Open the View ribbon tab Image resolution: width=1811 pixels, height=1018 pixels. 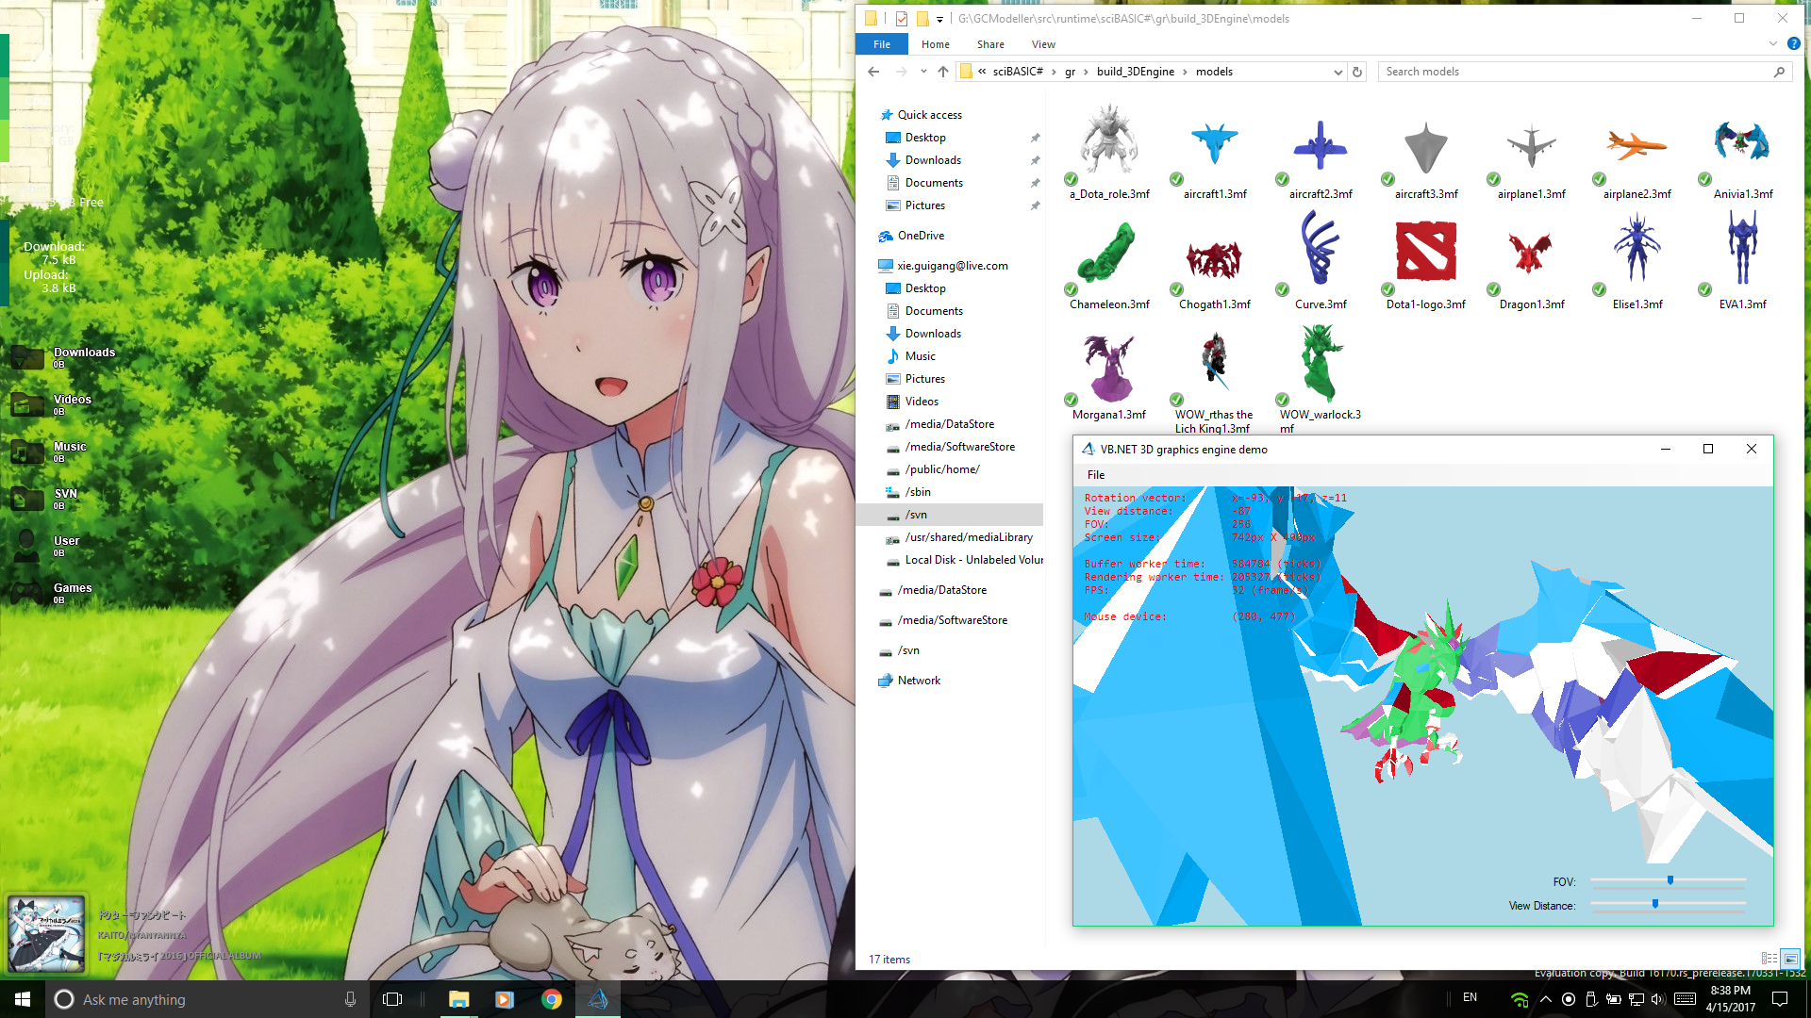[x=1042, y=44]
